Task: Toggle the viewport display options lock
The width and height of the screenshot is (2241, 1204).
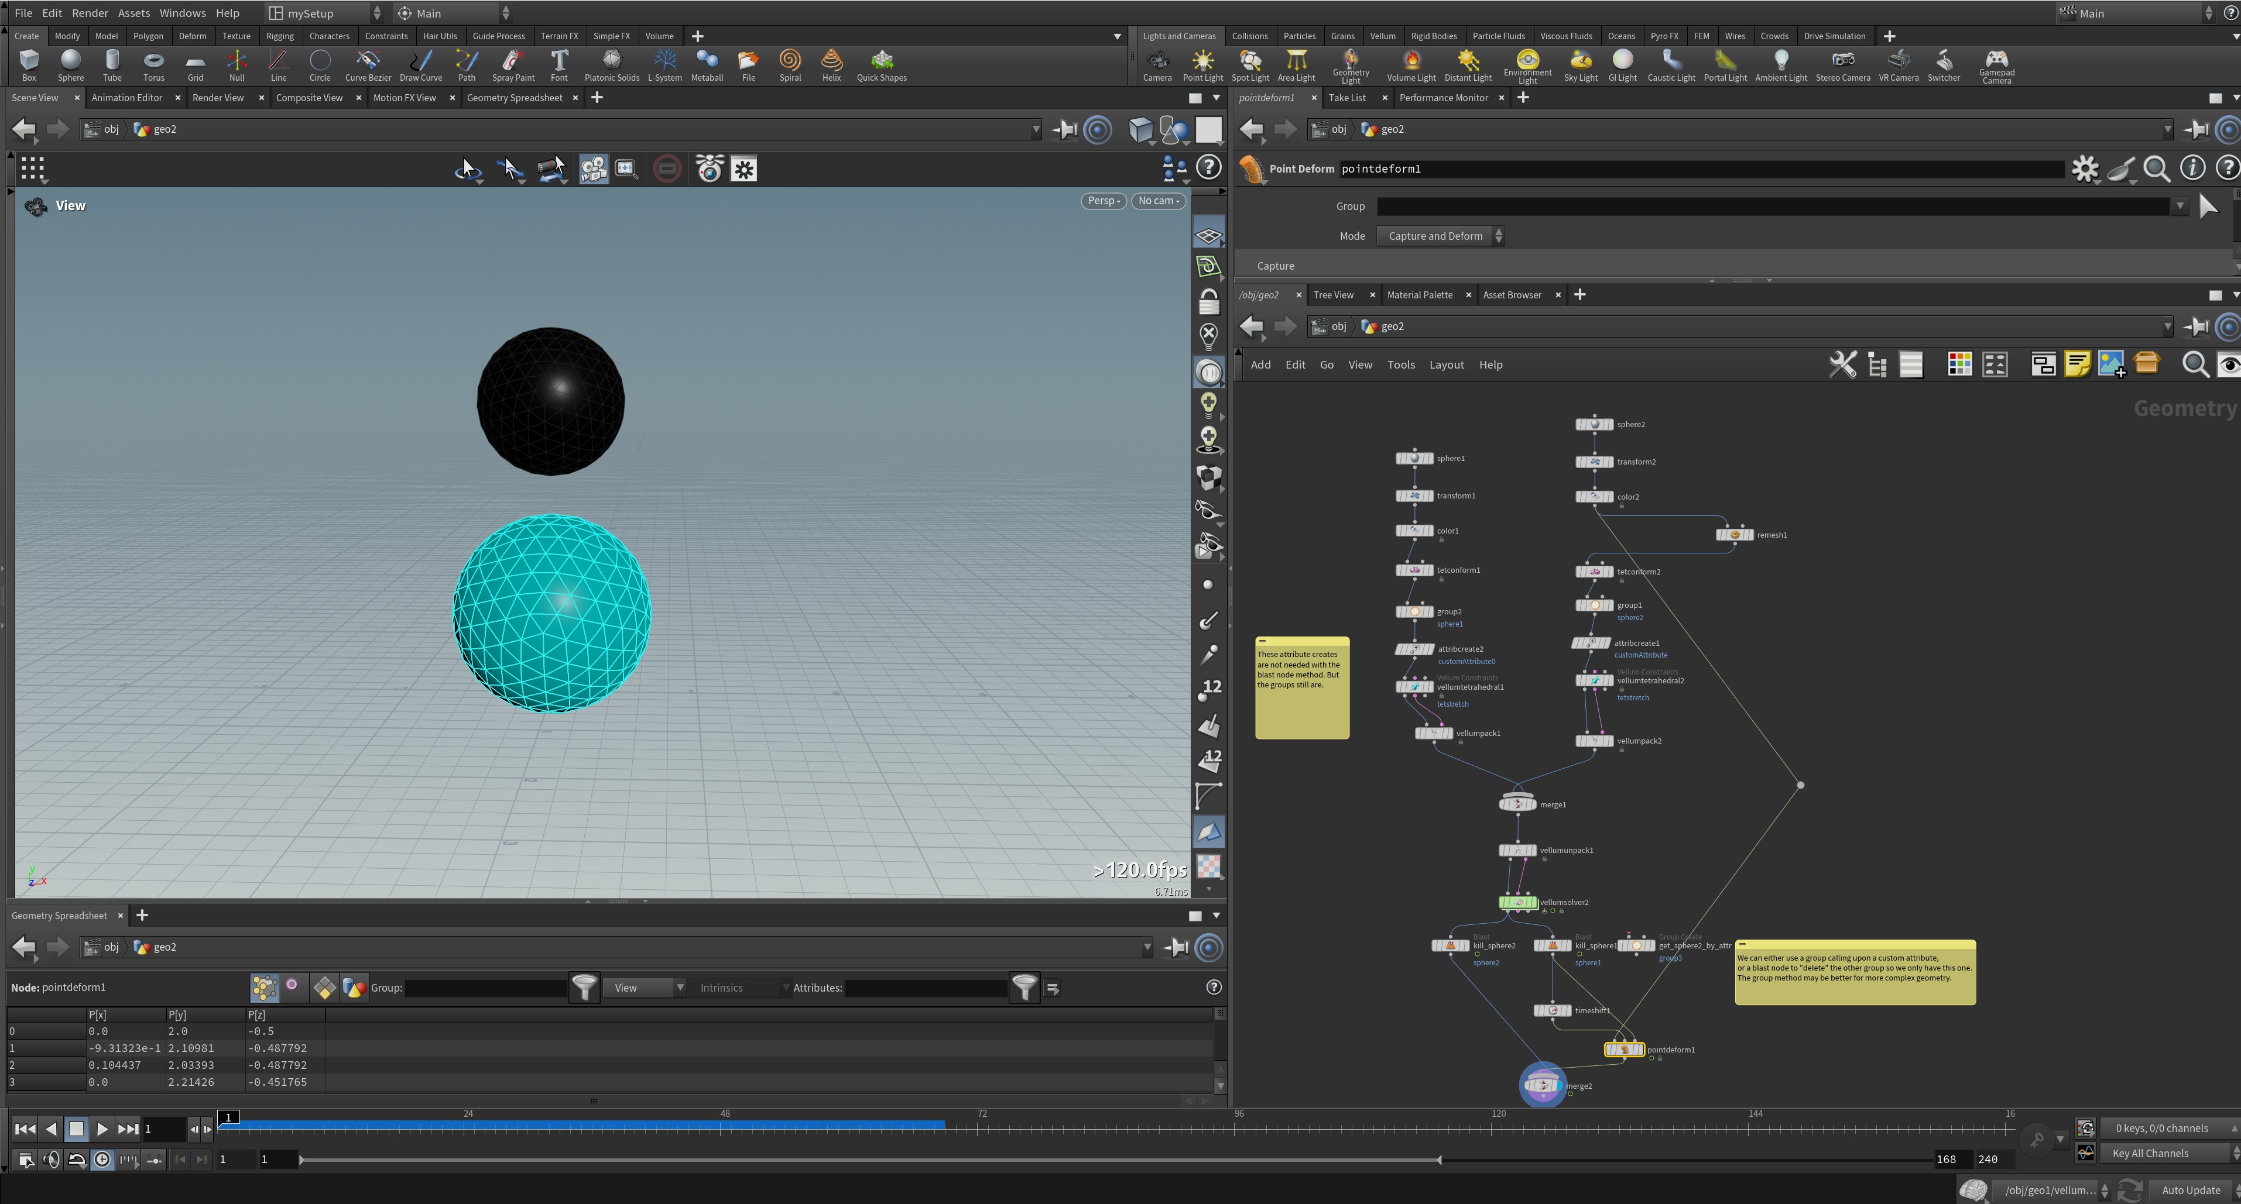Action: tap(1208, 302)
